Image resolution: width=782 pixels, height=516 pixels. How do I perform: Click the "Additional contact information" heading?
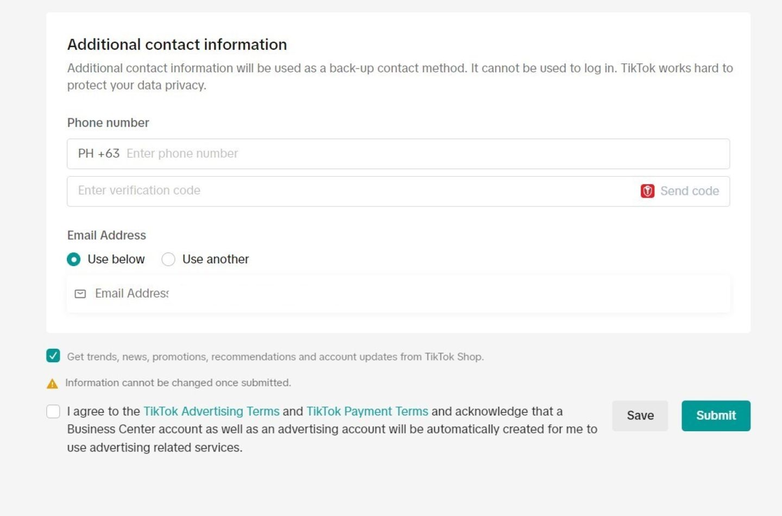point(177,45)
